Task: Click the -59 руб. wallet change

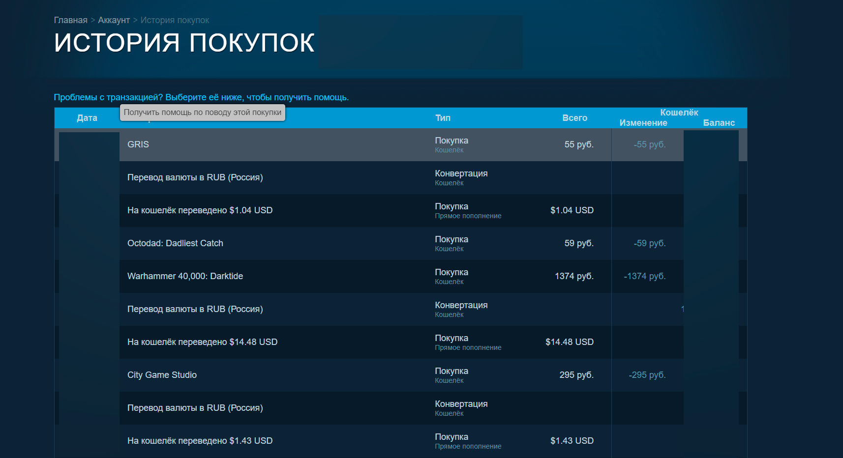Action: click(650, 243)
